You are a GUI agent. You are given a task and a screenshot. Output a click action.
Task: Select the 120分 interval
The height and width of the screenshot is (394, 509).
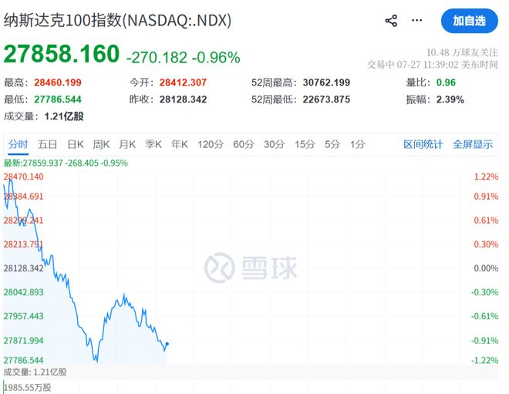(x=211, y=144)
